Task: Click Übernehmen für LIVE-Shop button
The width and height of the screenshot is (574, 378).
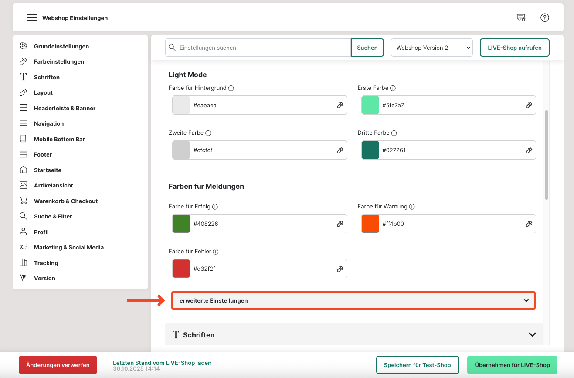Action: click(512, 365)
